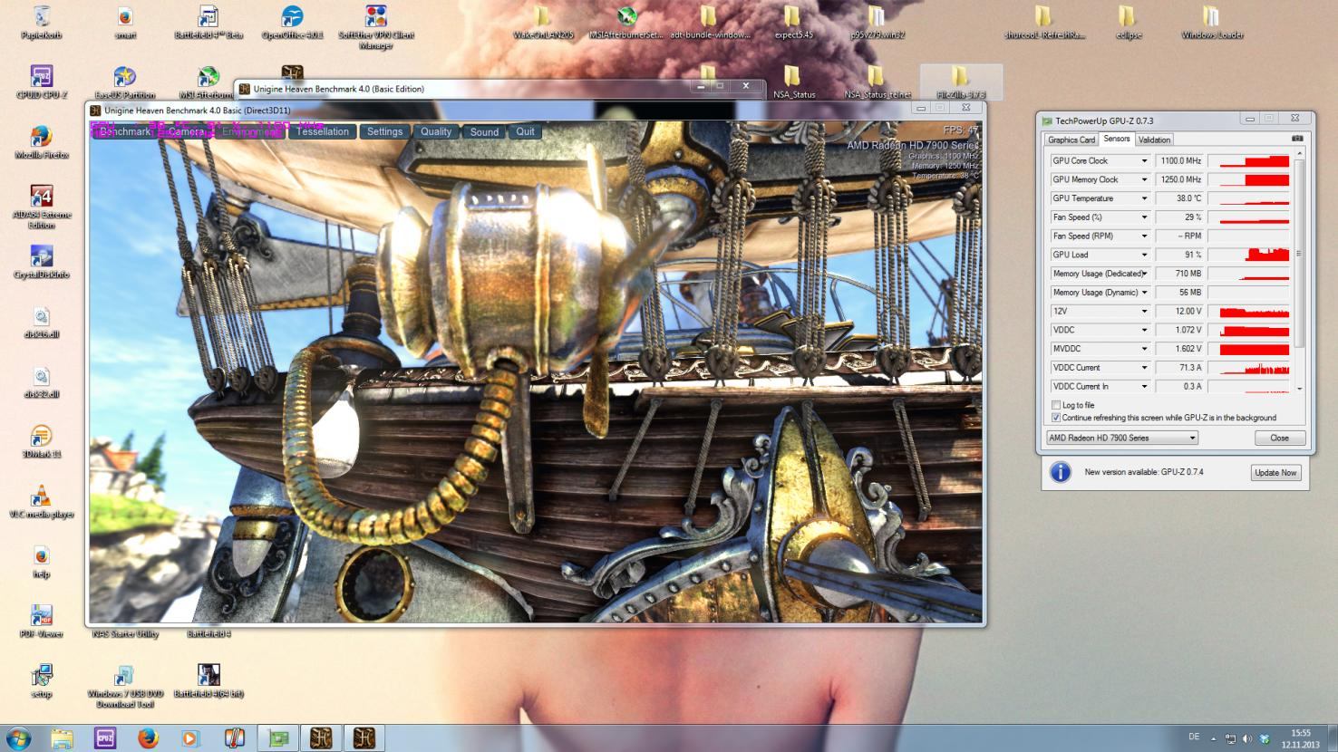This screenshot has height=752, width=1338.
Task: Open the volume control in system tray
Action: tap(1246, 738)
